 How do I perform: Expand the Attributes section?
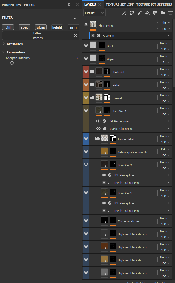[4, 44]
